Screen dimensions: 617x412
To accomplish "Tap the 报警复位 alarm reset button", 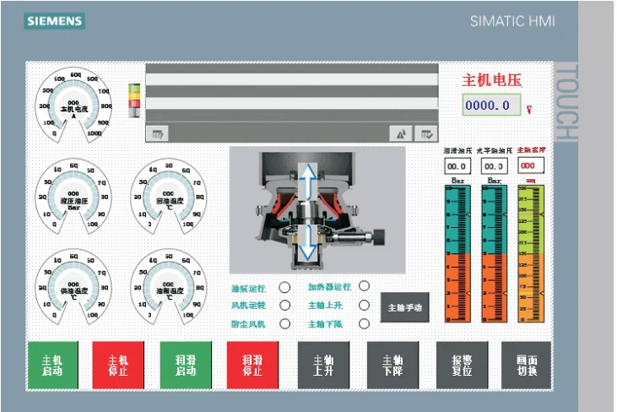I will pyautogui.click(x=462, y=366).
